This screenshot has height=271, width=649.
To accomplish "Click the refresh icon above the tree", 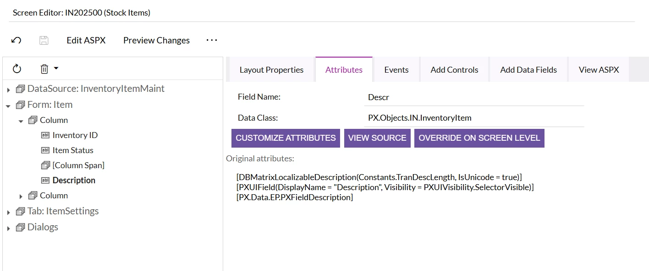I will pyautogui.click(x=17, y=69).
